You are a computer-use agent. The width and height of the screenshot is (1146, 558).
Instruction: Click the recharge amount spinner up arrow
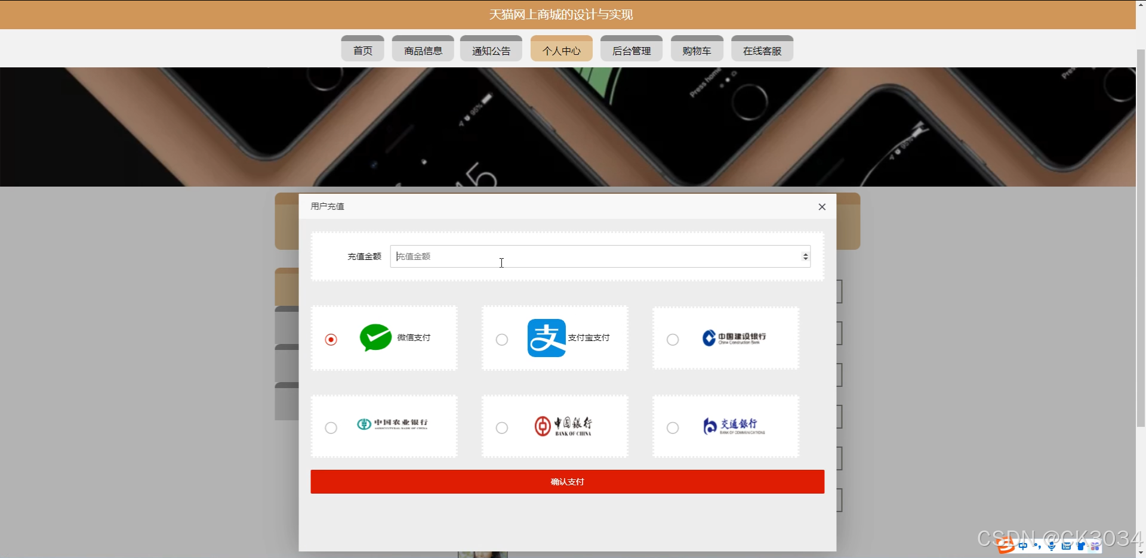click(805, 253)
